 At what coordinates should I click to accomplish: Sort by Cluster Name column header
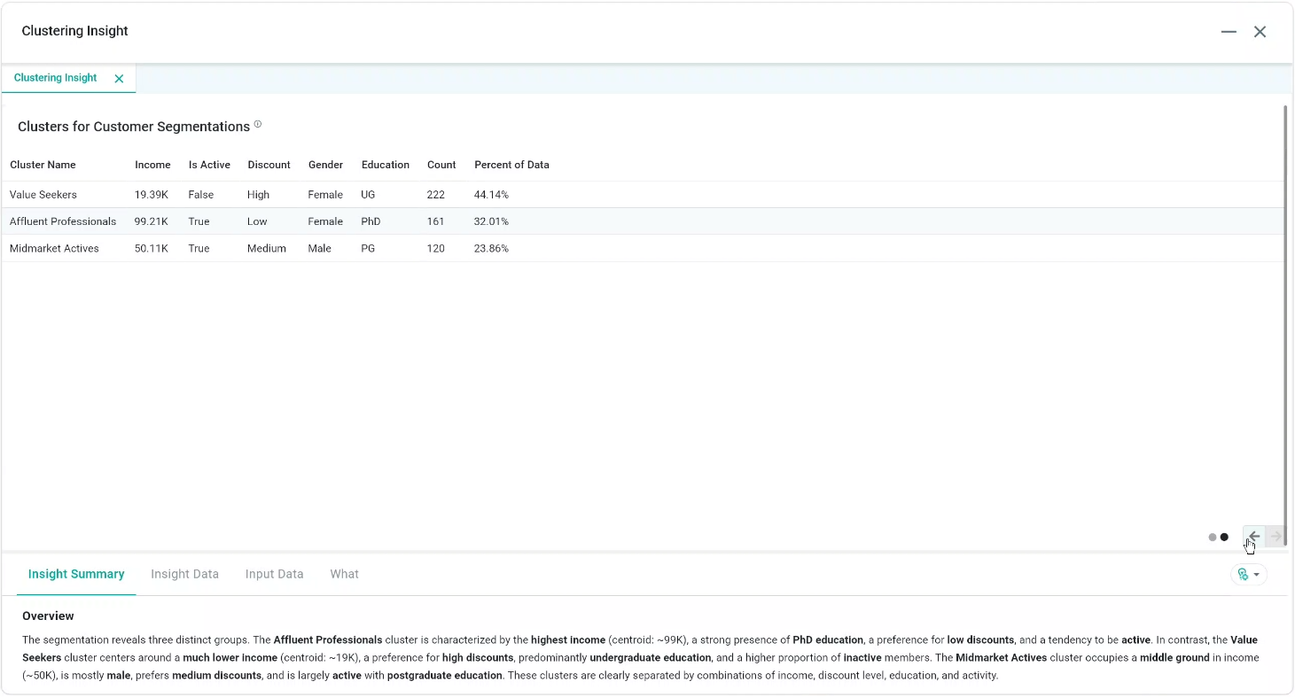43,165
